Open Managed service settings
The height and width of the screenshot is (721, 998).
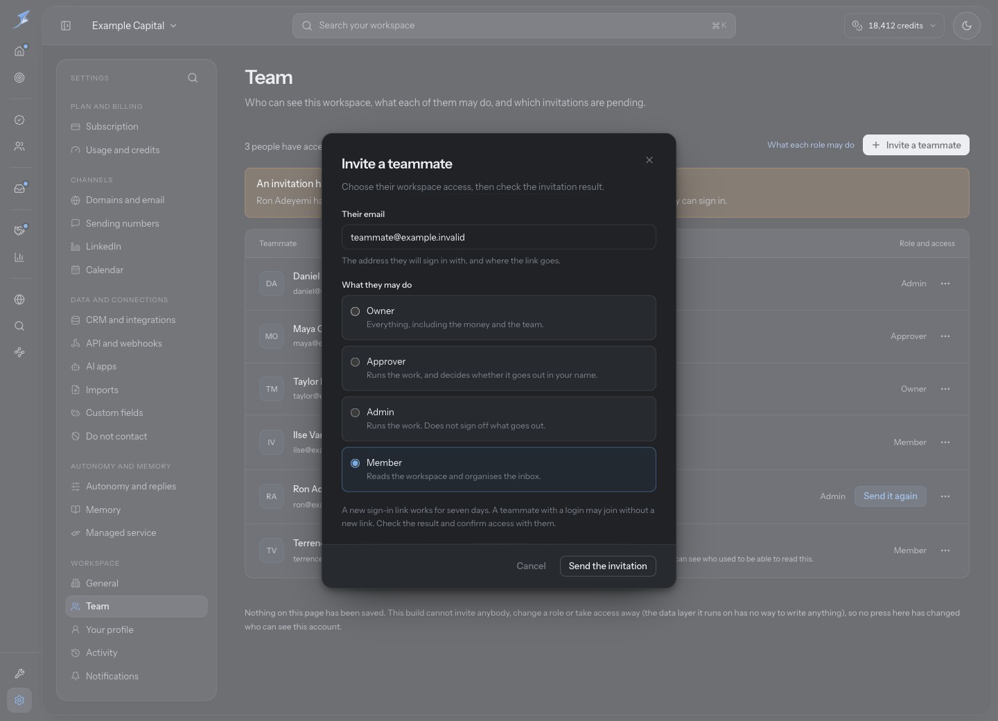click(x=136, y=533)
